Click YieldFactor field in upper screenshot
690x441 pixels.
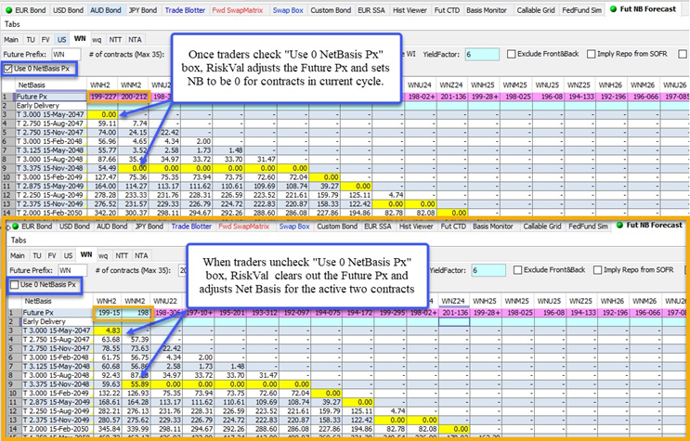(482, 55)
